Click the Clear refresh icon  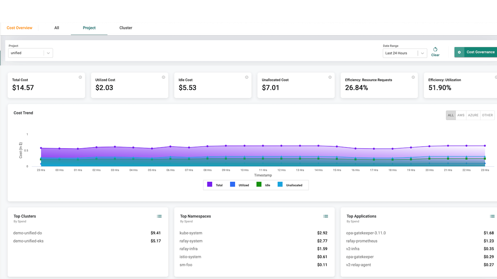pos(435,49)
